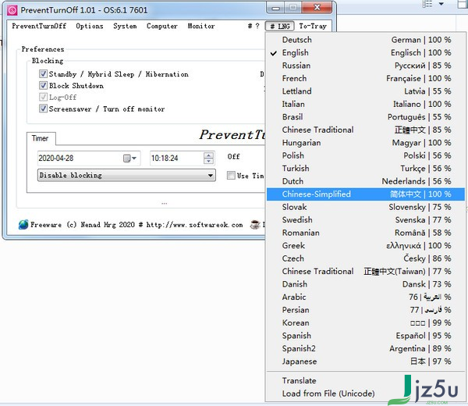
Task: Select Italian language
Action: tap(365, 104)
